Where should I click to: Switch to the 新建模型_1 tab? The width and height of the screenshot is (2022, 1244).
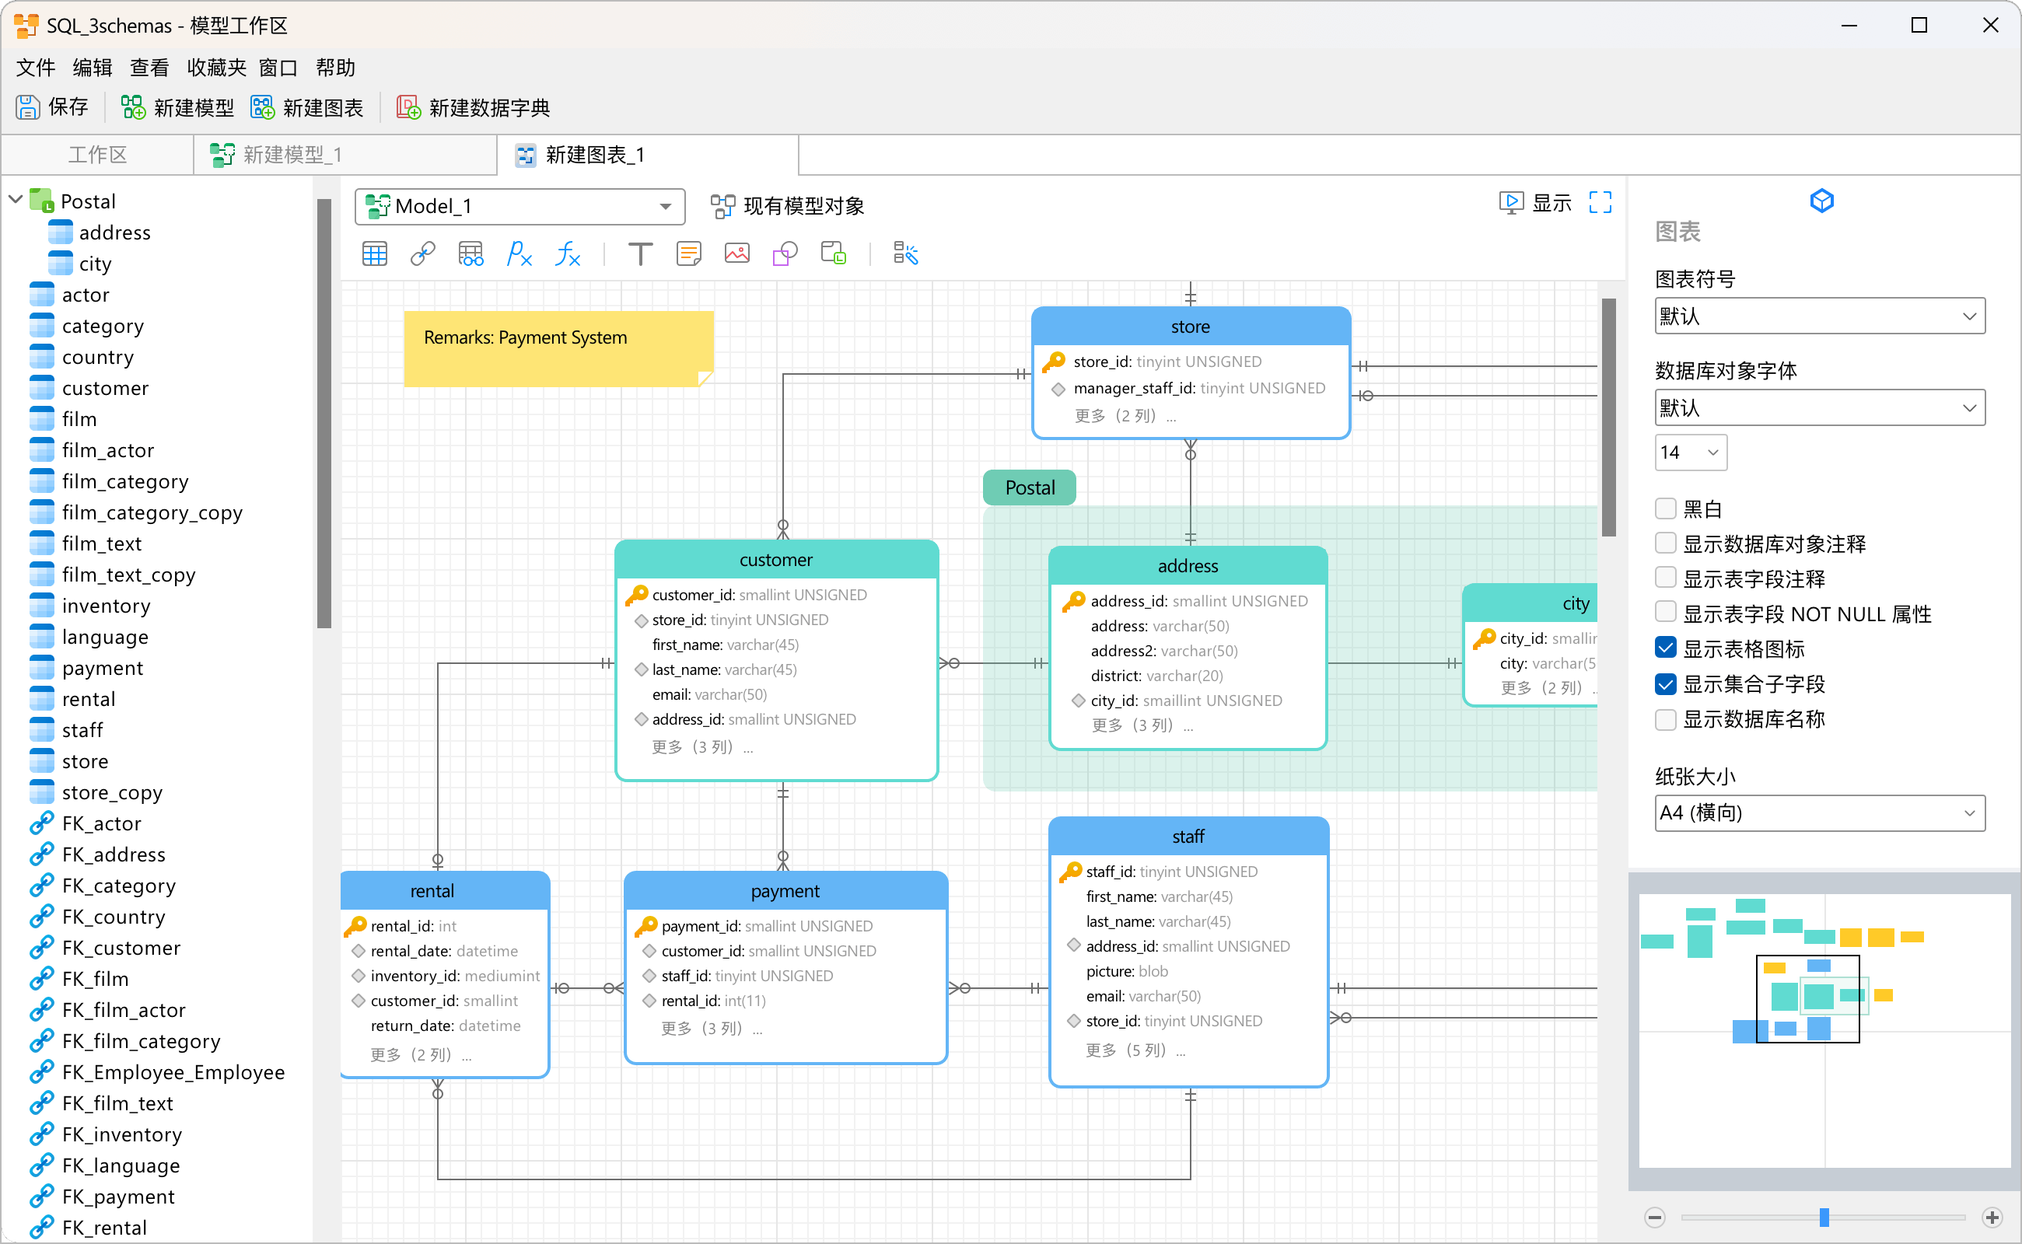(345, 155)
